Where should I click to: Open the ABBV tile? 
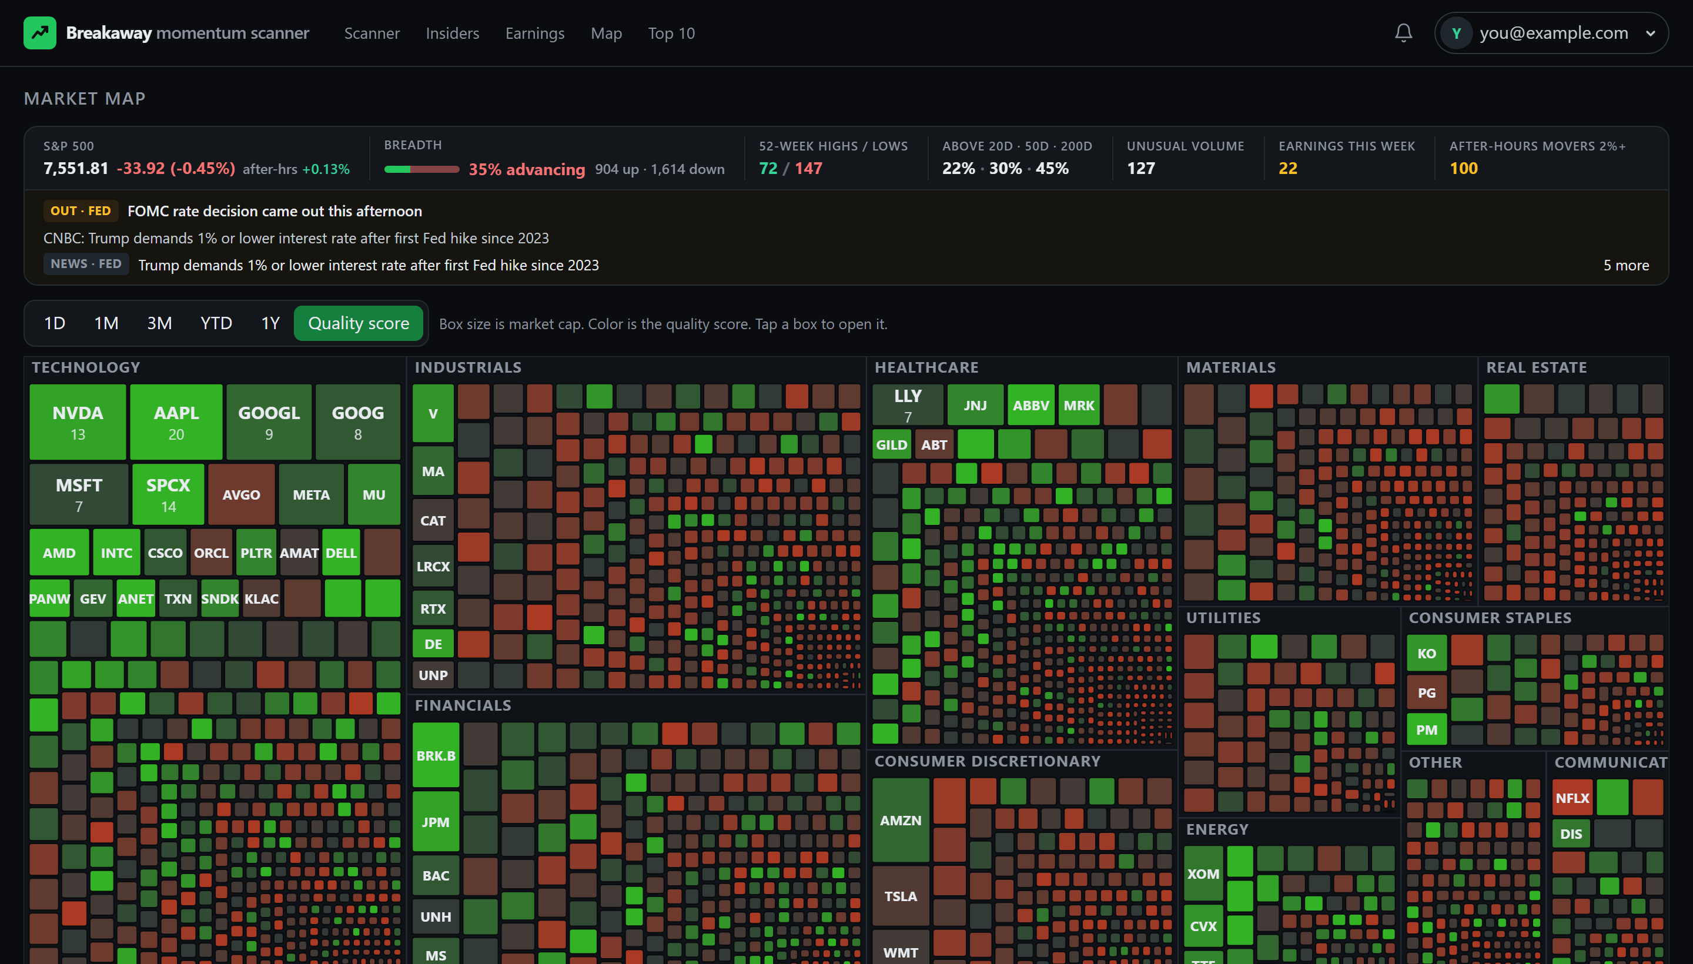click(x=1030, y=404)
